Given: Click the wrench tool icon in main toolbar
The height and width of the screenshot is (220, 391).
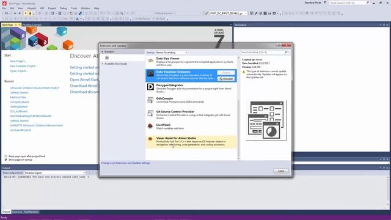Looking at the screenshot, I should click(256, 13).
